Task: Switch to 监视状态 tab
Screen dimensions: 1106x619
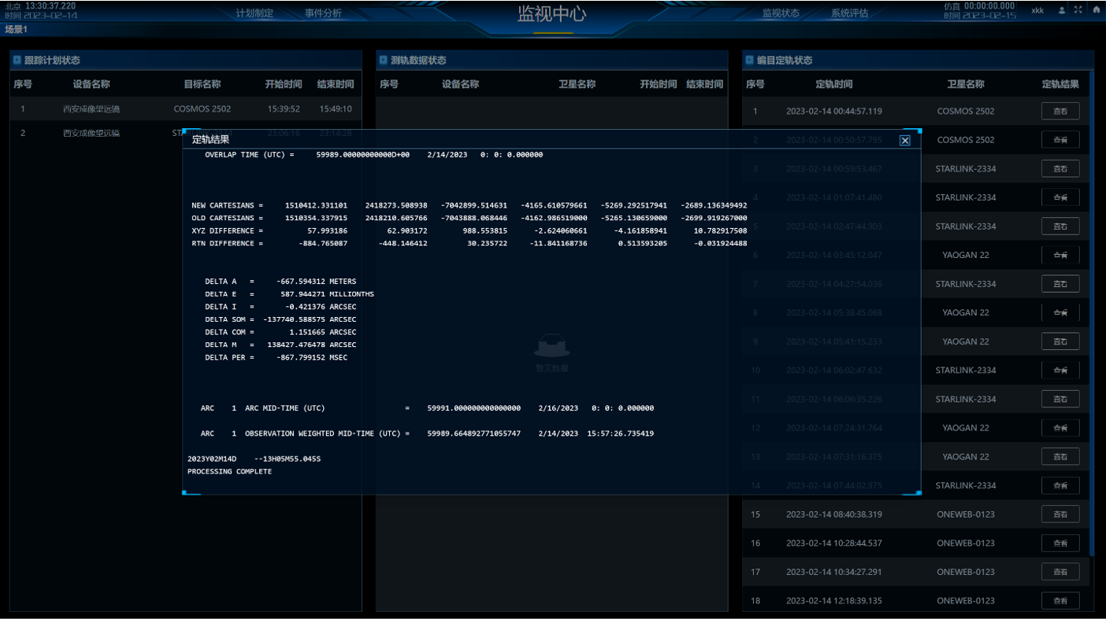Action: coord(780,13)
